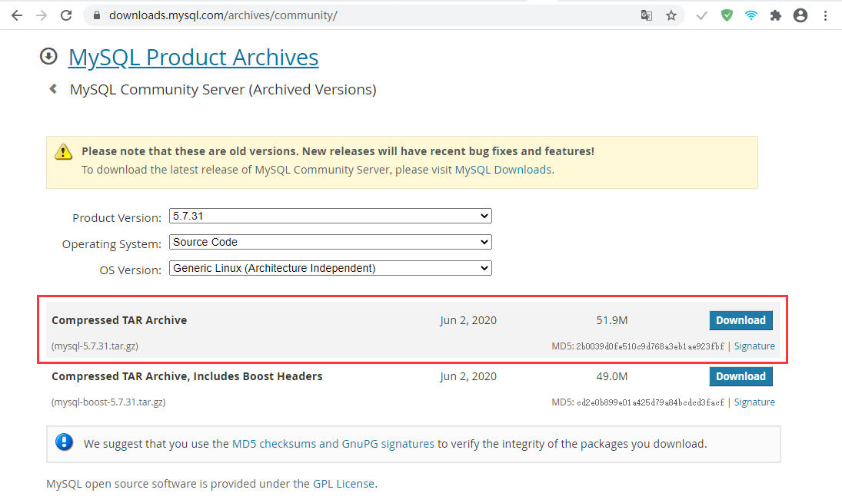Open the Chrome three-dot menu
Screen dimensions: 842x503
[826, 15]
